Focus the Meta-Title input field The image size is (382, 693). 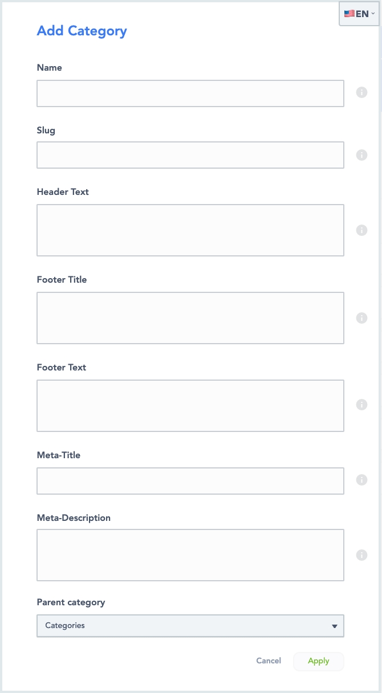tap(190, 481)
